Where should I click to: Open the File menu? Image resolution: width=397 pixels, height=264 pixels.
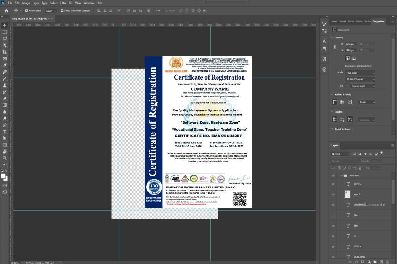pyautogui.click(x=10, y=3)
